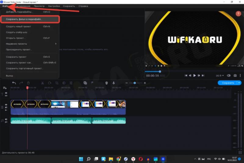This screenshot has width=244, height=163.
Task: Click the trash delete icon
Action: 28,83
